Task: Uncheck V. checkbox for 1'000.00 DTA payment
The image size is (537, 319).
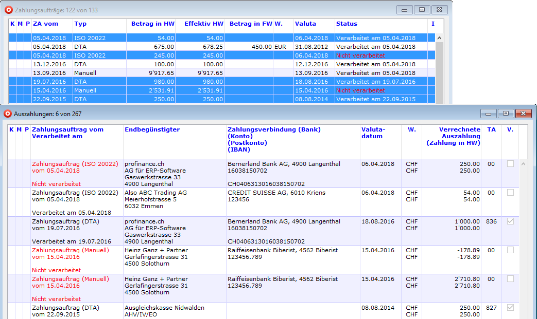Action: point(510,221)
